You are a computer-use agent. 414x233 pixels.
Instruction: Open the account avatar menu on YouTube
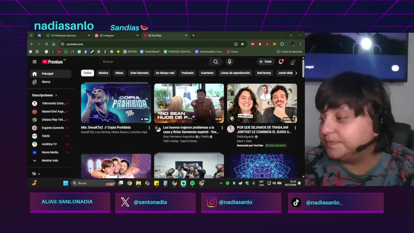pos(293,61)
